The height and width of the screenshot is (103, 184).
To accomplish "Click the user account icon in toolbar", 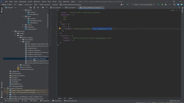I will 122,5.
